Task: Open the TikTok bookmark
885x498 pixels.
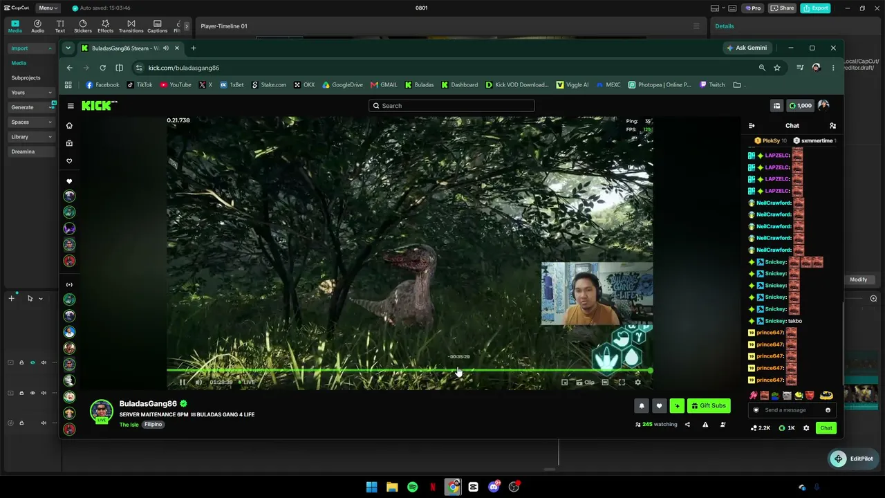Action: [139, 85]
